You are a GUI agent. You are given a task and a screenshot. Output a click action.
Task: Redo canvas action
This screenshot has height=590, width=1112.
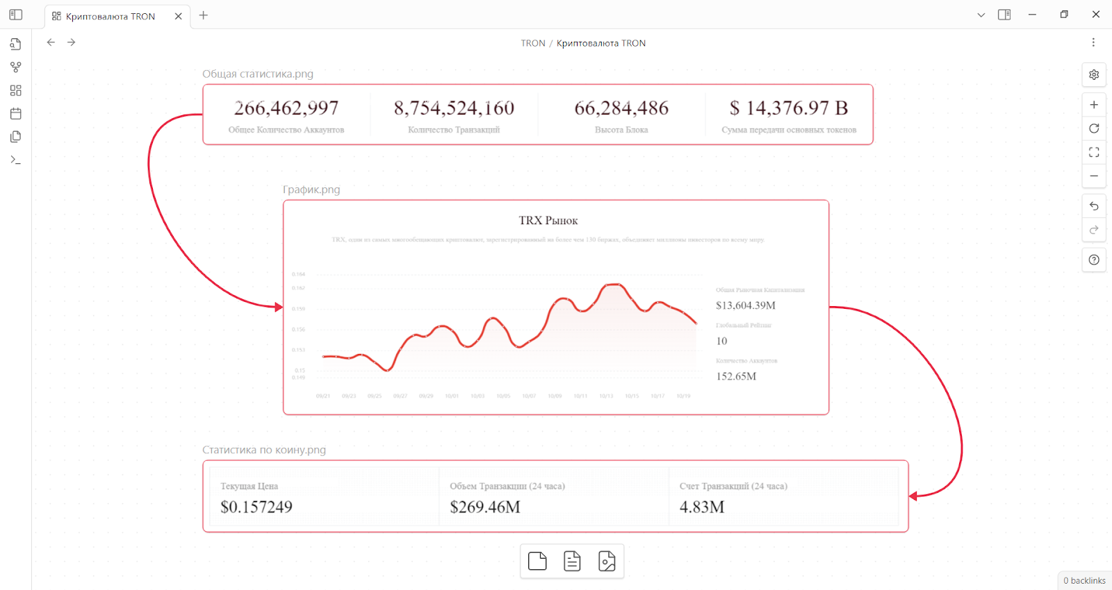coord(1094,230)
